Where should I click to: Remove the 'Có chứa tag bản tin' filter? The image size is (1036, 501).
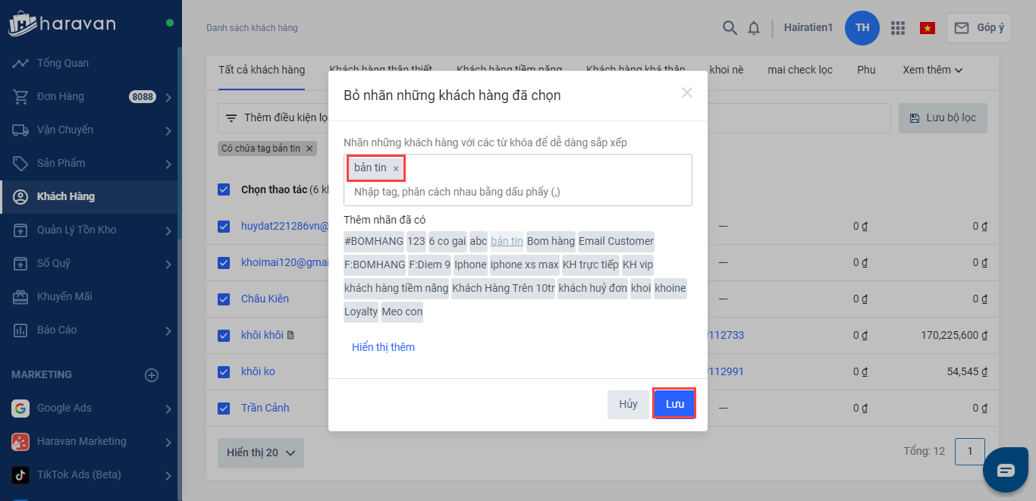[x=309, y=149]
